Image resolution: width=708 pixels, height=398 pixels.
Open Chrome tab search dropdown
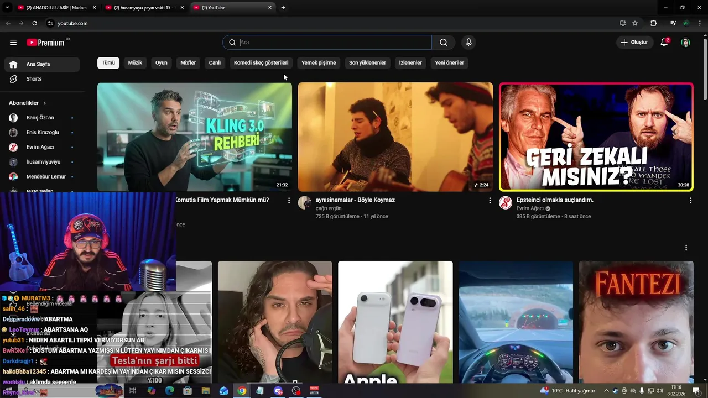tap(7, 8)
